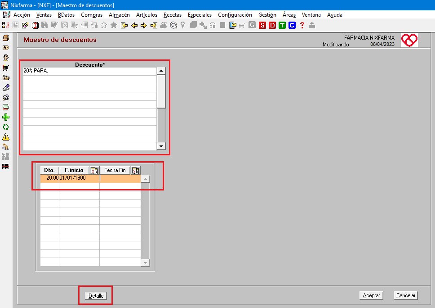Open the Ventas menu
Viewport: 435px width, 308px height.
(44, 15)
